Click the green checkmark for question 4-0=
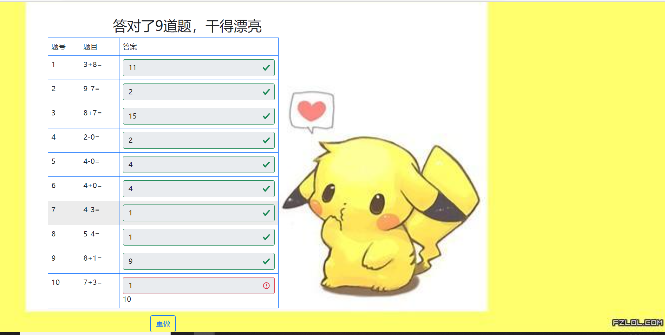This screenshot has height=335, width=665. pyautogui.click(x=266, y=165)
